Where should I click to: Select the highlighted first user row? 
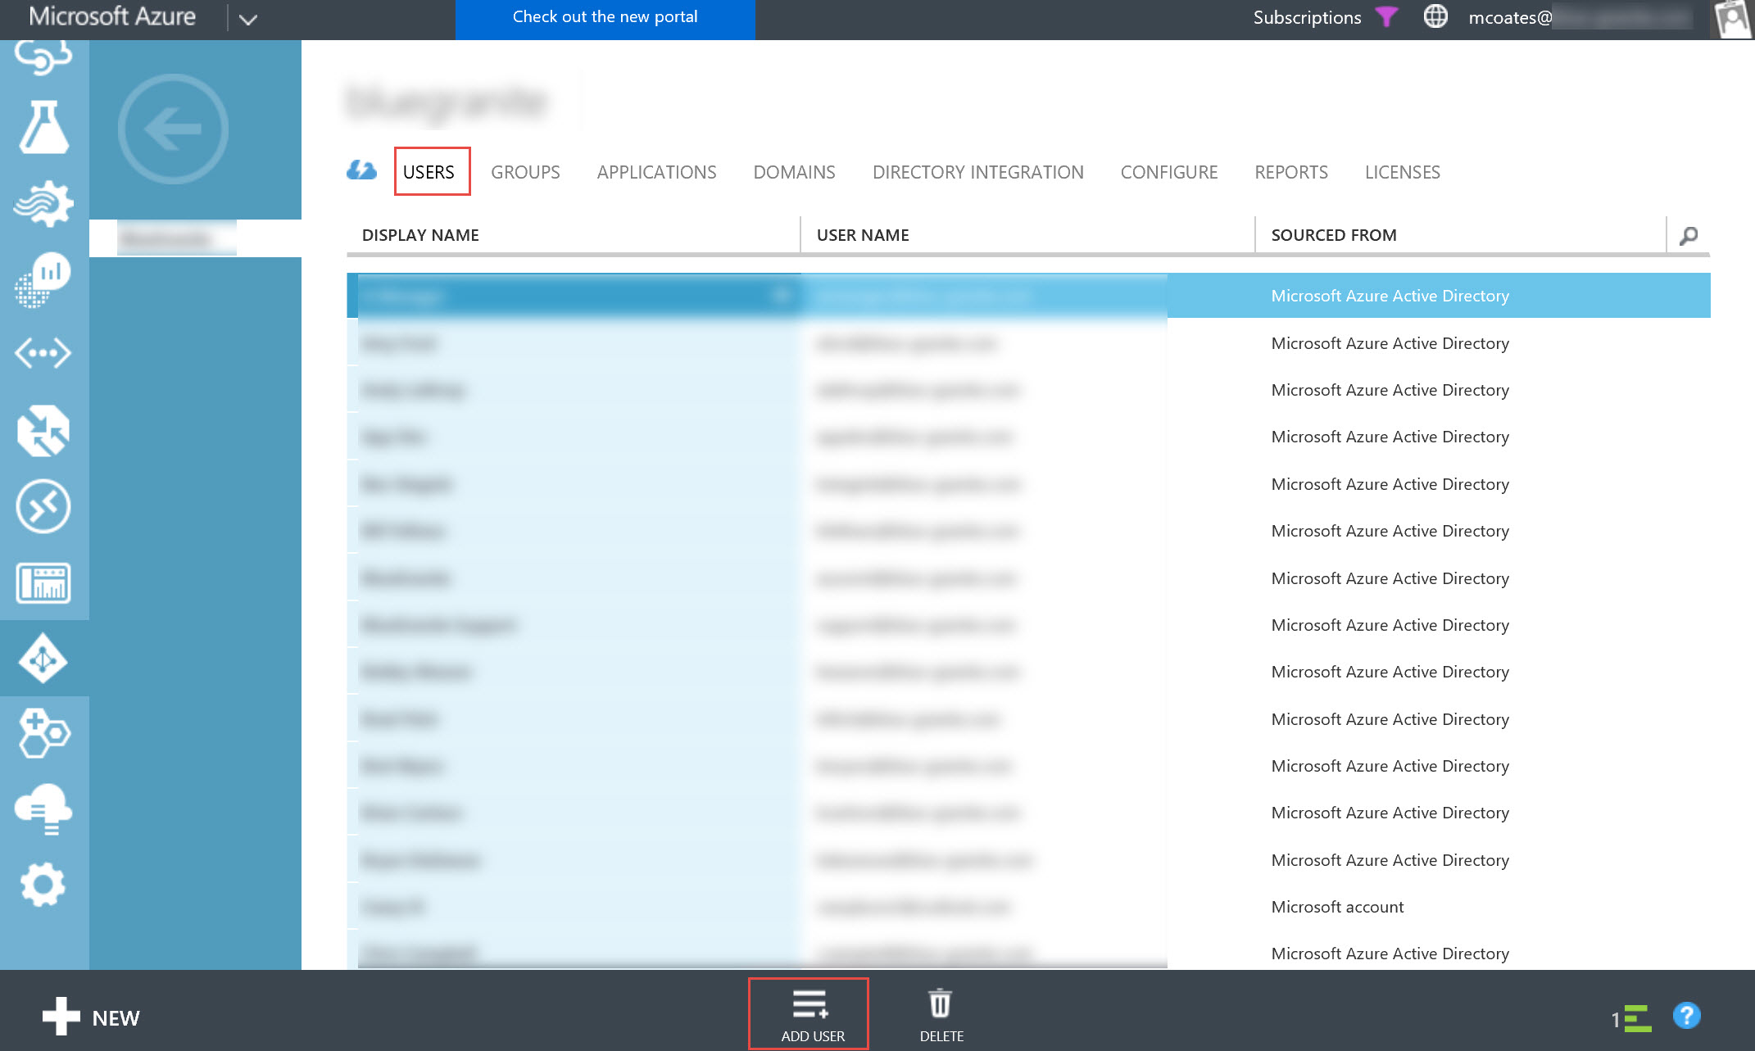click(1028, 296)
